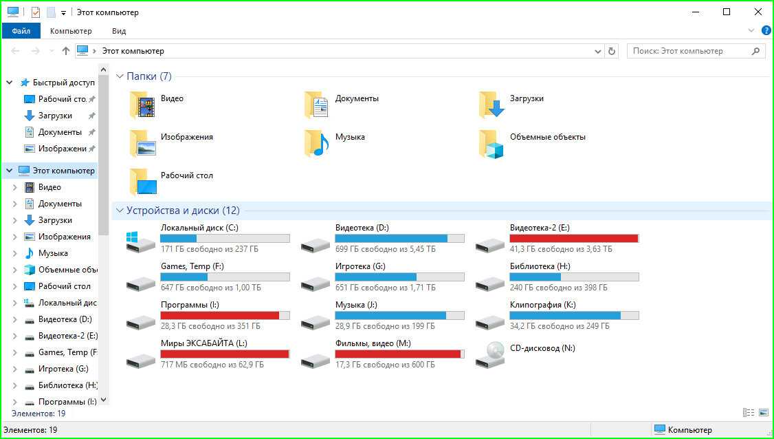Switch to large icons view in status bar

point(763,413)
